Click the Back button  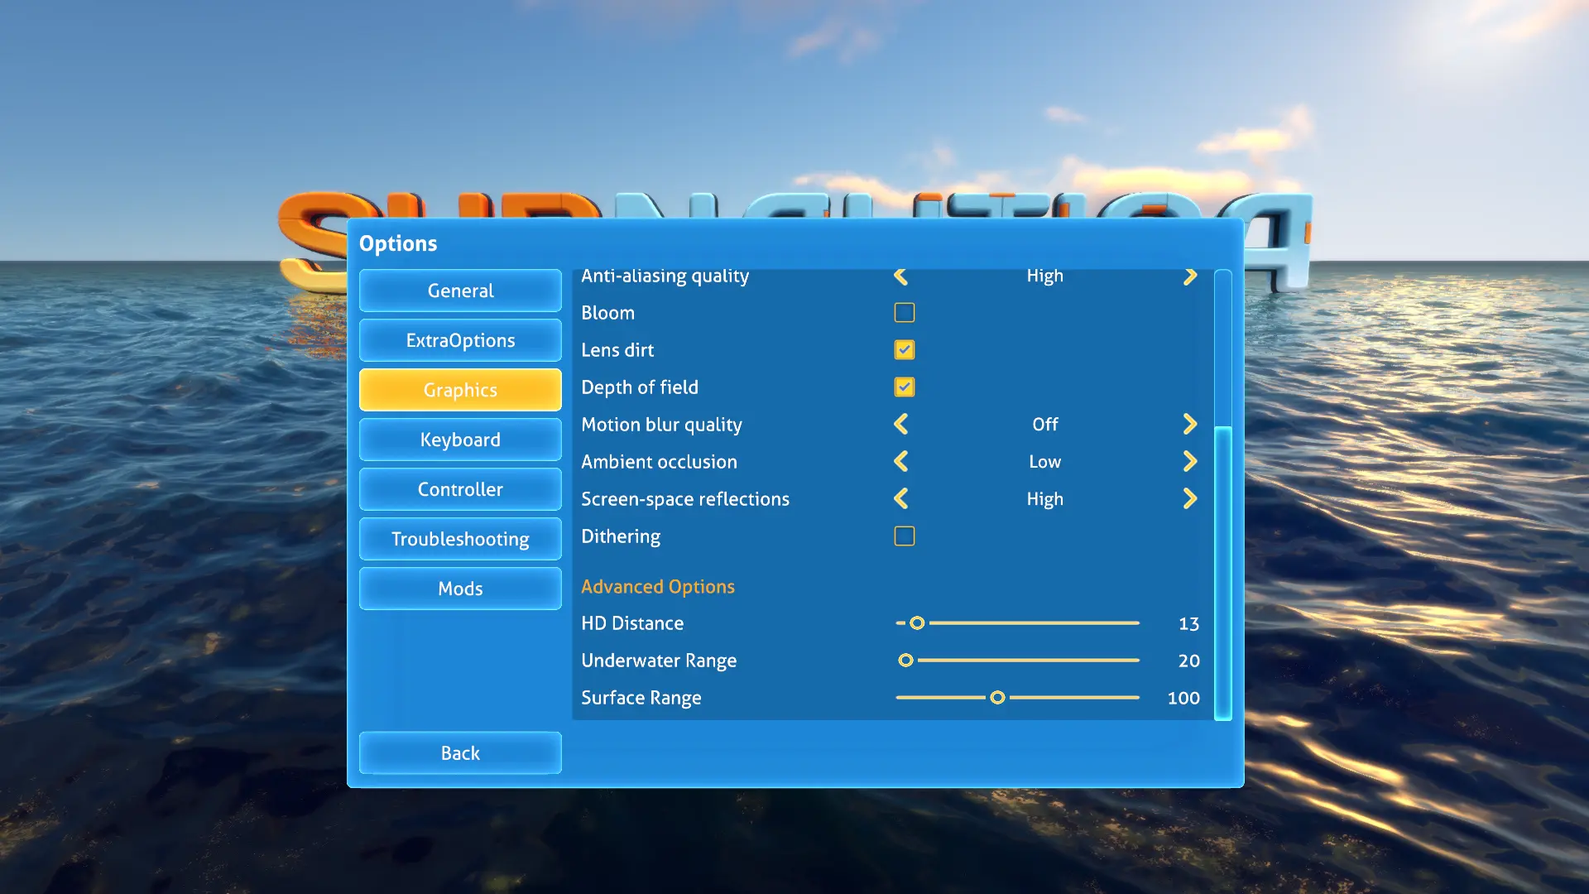click(459, 752)
